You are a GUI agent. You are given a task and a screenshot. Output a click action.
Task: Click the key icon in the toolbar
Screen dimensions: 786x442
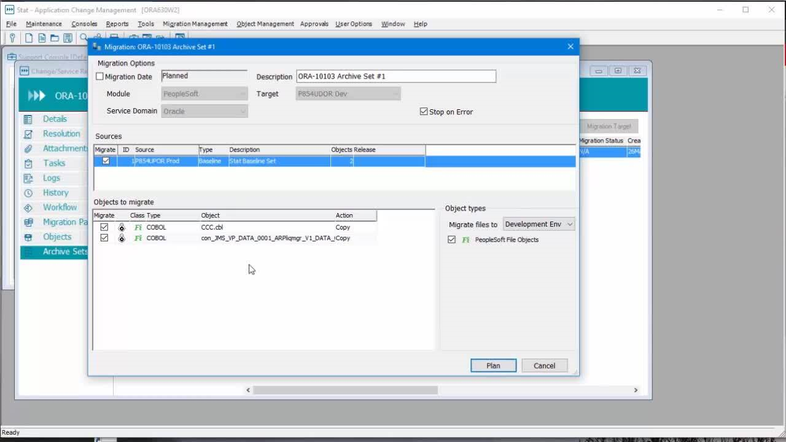[12, 37]
